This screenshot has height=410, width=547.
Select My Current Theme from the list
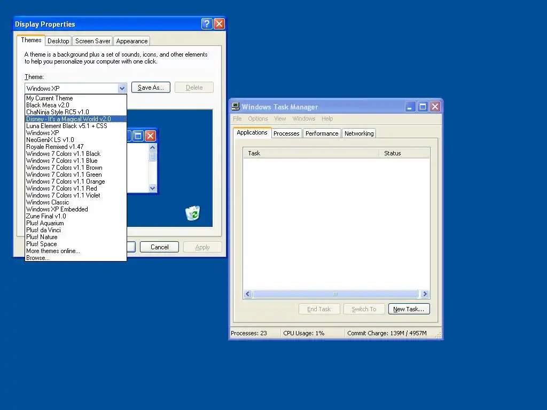coord(76,98)
